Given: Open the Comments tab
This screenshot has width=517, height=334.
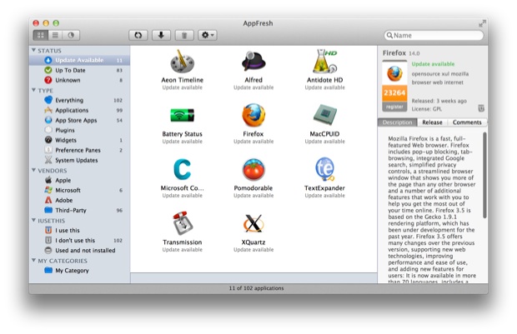Looking at the screenshot, I should [x=467, y=122].
